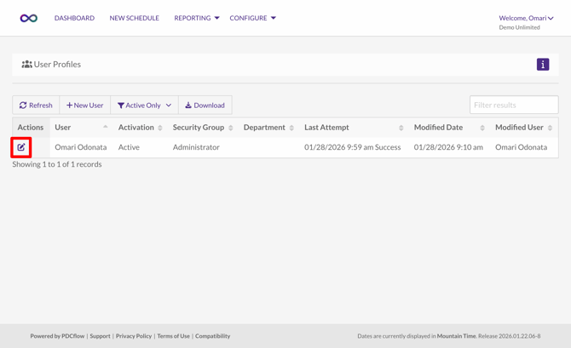Edit the Omari Odonata user row

[x=21, y=147]
